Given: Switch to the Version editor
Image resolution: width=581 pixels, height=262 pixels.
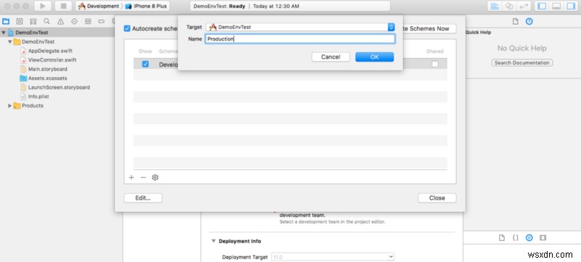Looking at the screenshot, I should coord(523,6).
